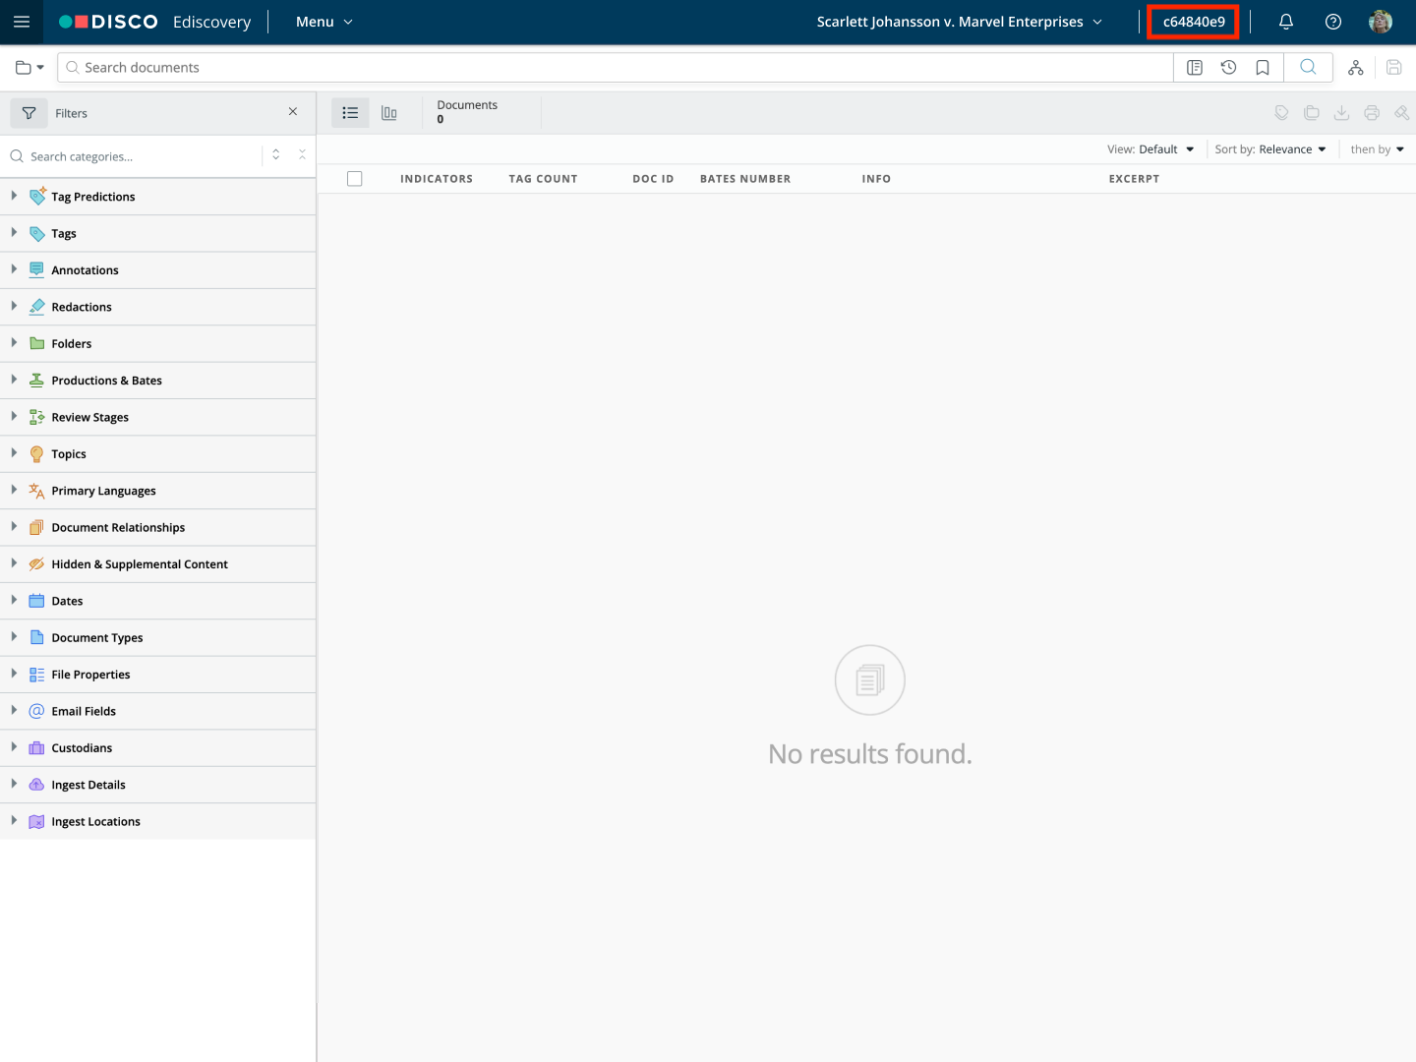This screenshot has width=1416, height=1062.
Task: Click the DISCO Ediscovery logo
Action: (155, 22)
